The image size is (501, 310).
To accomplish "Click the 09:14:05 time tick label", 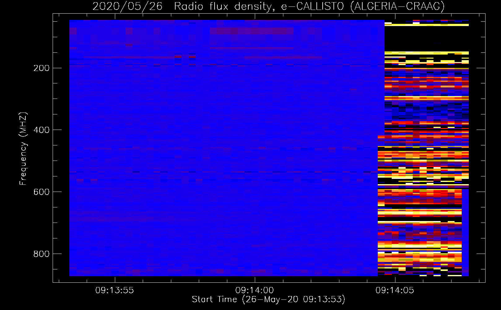I will coord(395,290).
